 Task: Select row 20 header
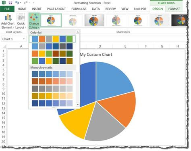(4, 141)
